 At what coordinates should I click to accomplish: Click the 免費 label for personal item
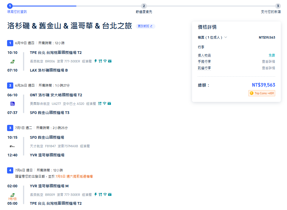click(x=272, y=55)
